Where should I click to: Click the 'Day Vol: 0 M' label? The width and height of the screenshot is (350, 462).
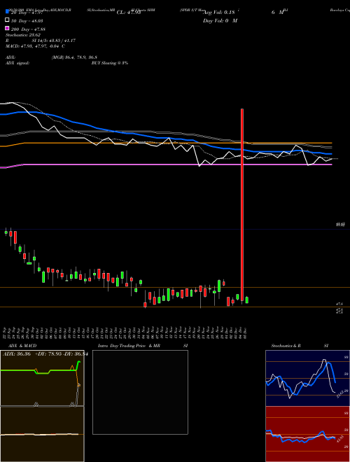click(x=220, y=20)
